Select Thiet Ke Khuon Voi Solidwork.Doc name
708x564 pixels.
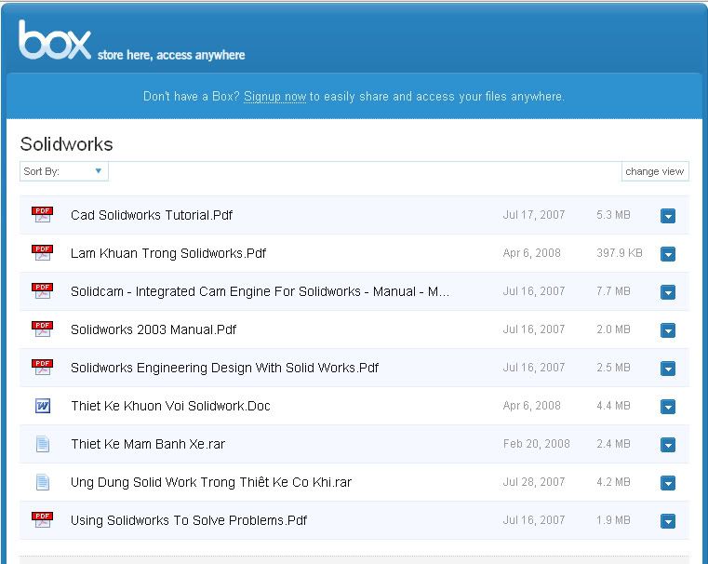coord(170,406)
